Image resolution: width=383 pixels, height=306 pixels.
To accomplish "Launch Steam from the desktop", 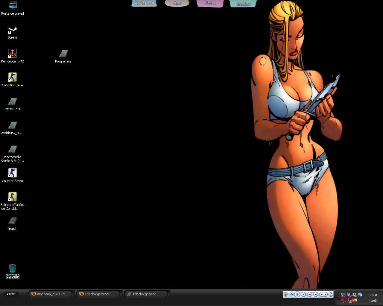I will point(12,32).
